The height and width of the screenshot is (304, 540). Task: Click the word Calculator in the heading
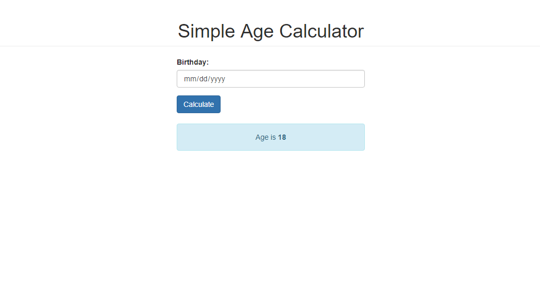pyautogui.click(x=321, y=31)
